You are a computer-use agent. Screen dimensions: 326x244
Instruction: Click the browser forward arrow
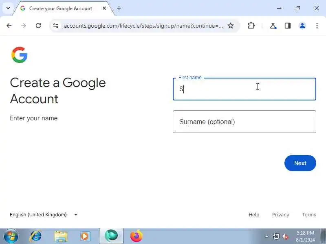[24, 26]
